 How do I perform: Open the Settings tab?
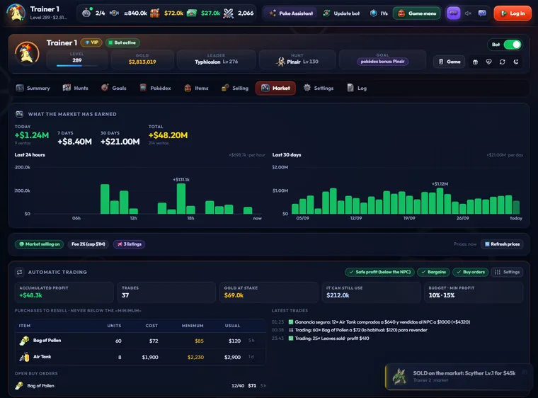coord(319,89)
